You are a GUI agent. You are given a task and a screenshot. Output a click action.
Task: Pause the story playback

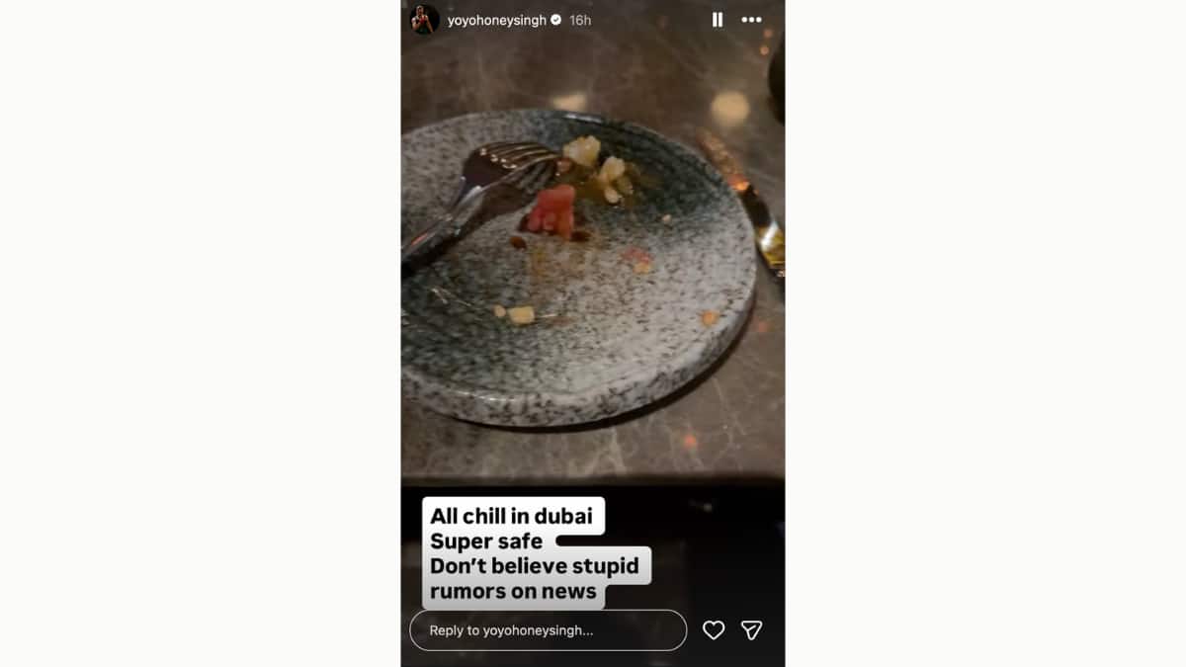[718, 20]
